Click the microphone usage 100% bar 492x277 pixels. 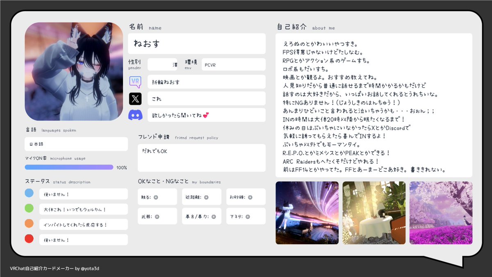pos(69,167)
